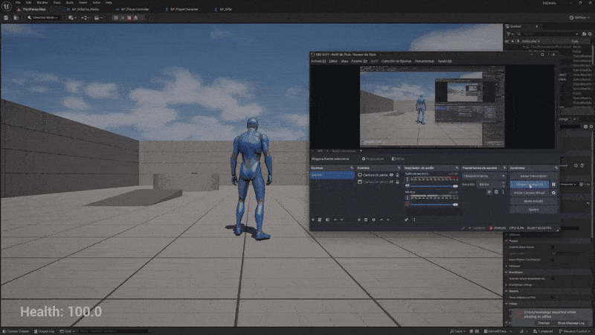Toggle lock on Captura de pantalla source
Image resolution: width=595 pixels, height=335 pixels.
tap(398, 175)
